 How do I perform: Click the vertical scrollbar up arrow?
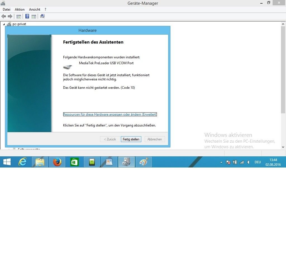pos(283,24)
